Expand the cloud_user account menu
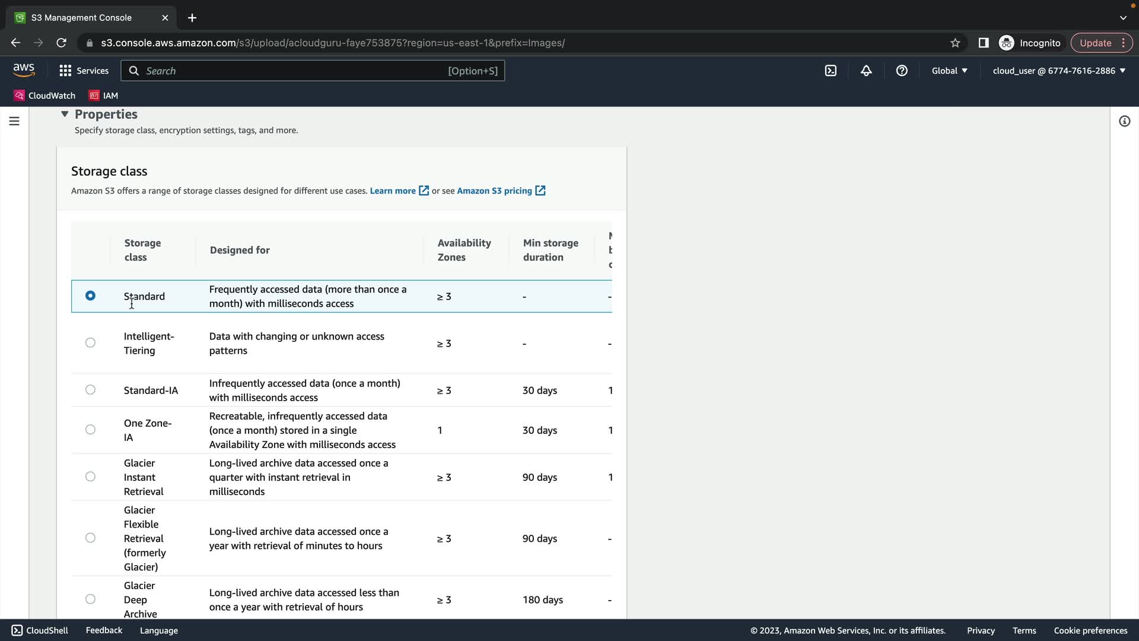 pyautogui.click(x=1059, y=71)
